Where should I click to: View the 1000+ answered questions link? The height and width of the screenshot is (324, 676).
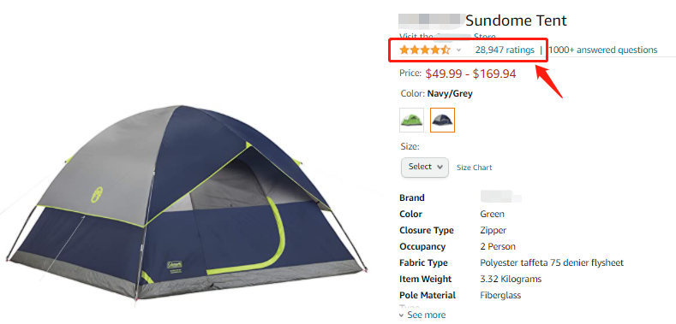click(x=603, y=50)
